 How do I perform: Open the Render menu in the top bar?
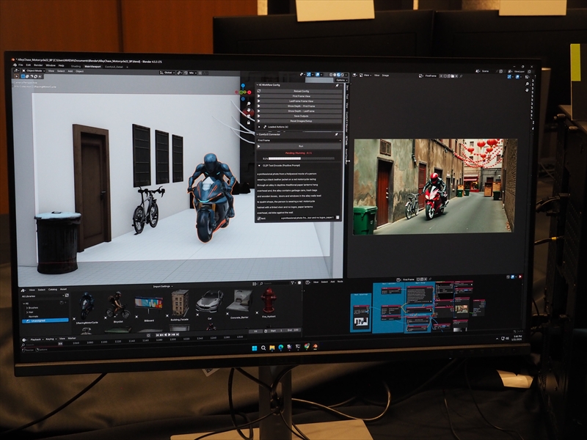tap(38, 65)
